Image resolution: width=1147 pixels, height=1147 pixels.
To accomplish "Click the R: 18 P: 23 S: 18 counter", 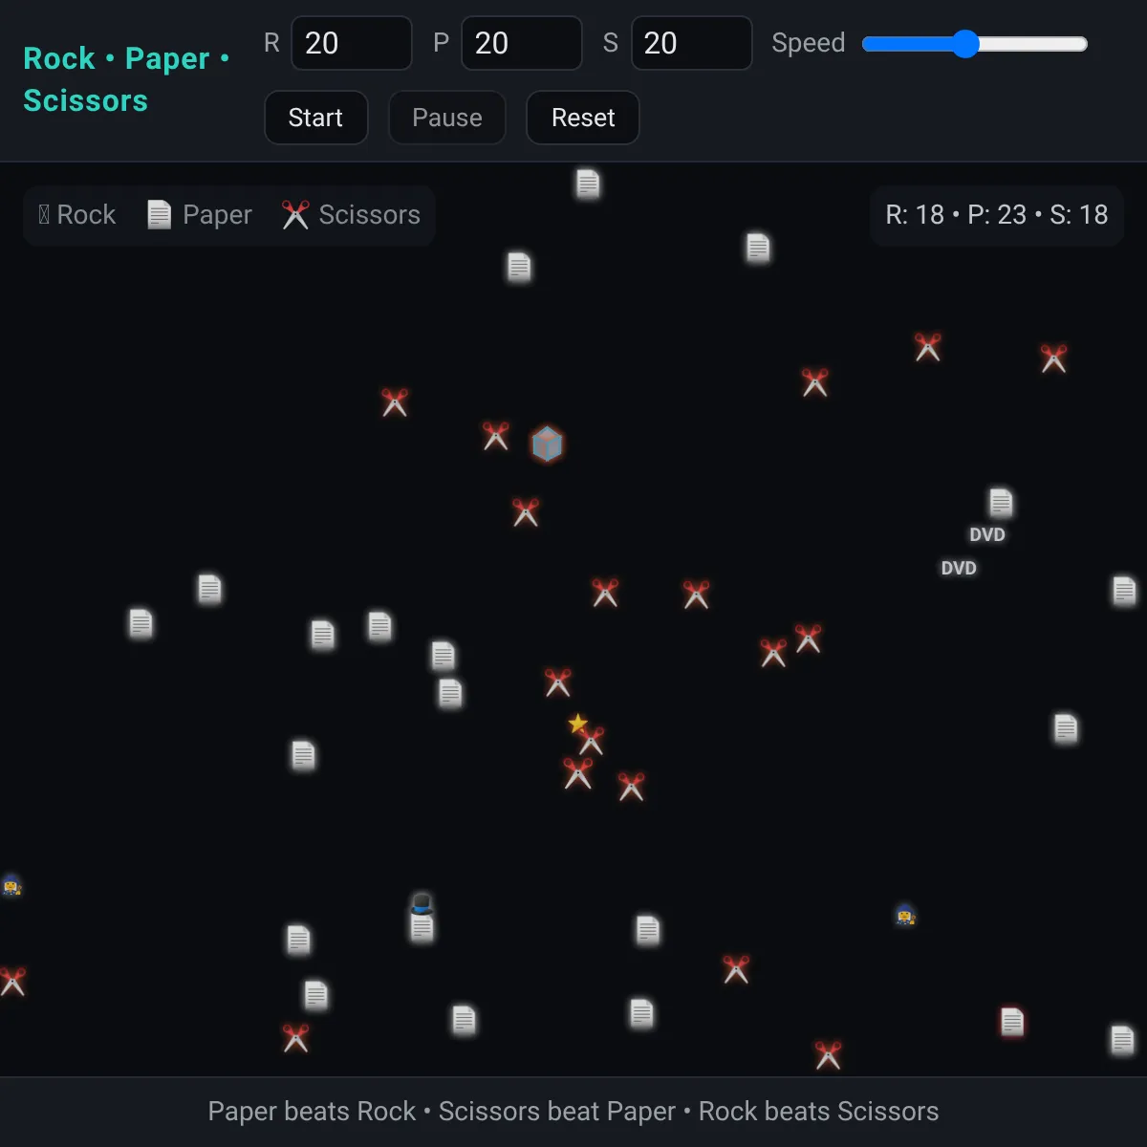I will [x=996, y=215].
